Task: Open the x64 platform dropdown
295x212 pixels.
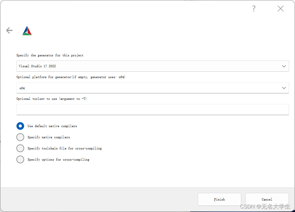Action: [x=152, y=88]
